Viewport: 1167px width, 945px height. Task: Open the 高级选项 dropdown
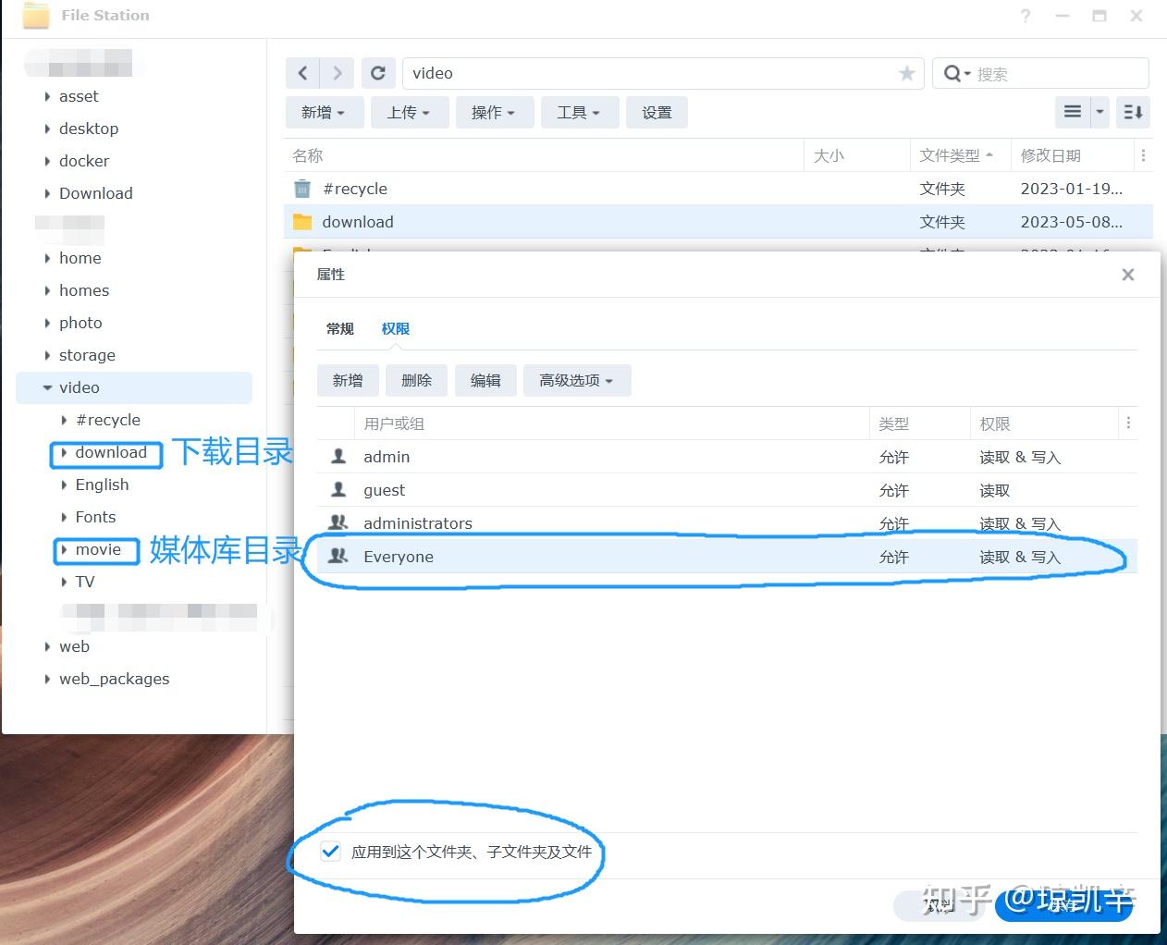click(577, 380)
